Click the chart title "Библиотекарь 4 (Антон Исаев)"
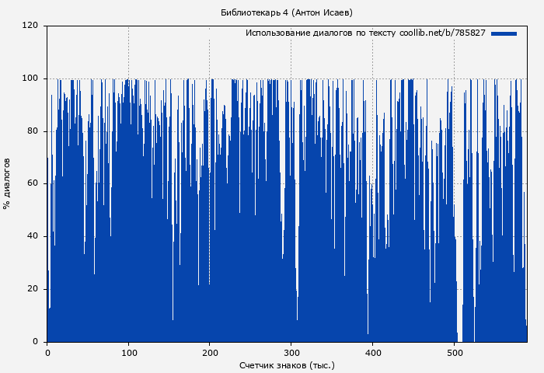 [x=286, y=12]
